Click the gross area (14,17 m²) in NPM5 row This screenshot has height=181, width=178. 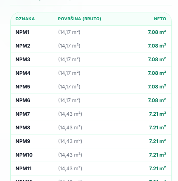69,87
